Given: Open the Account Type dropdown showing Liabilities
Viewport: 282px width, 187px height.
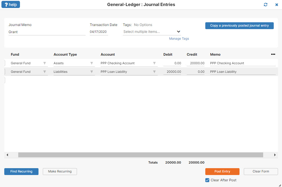Looking at the screenshot, I should click(x=74, y=72).
